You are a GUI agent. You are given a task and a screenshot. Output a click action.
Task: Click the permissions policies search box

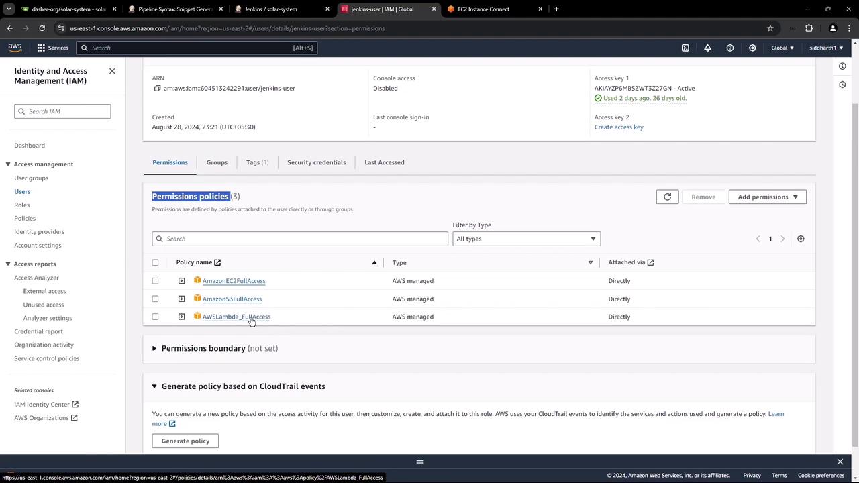[x=300, y=239]
